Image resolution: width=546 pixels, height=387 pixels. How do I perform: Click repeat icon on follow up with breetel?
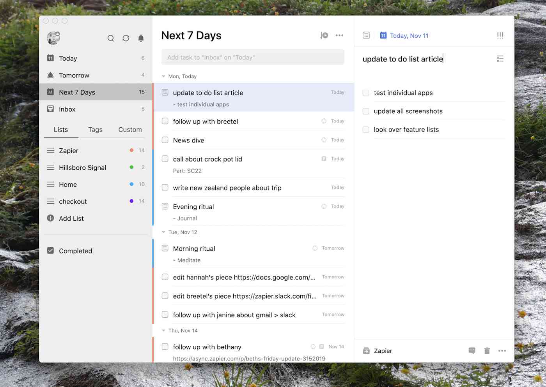324,121
